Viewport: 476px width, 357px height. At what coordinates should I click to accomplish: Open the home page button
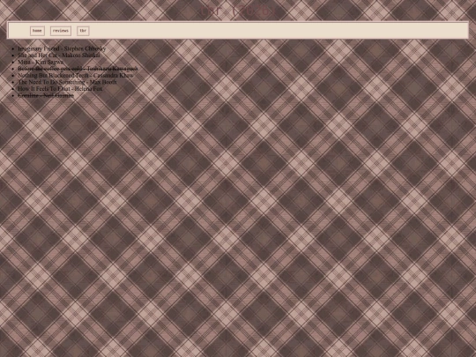tap(37, 31)
